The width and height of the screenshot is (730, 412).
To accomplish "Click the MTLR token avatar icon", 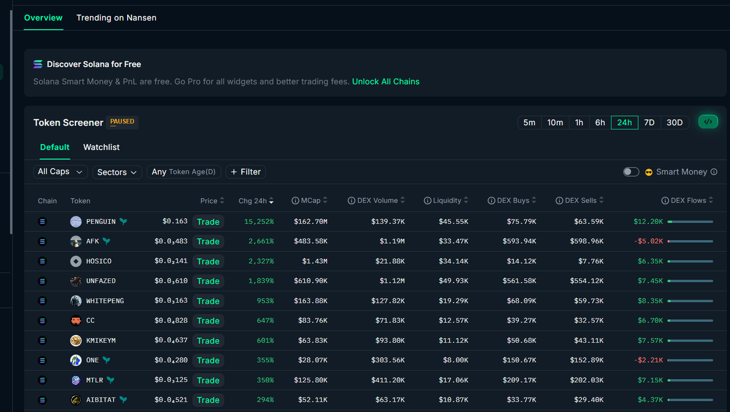I will [x=75, y=380].
